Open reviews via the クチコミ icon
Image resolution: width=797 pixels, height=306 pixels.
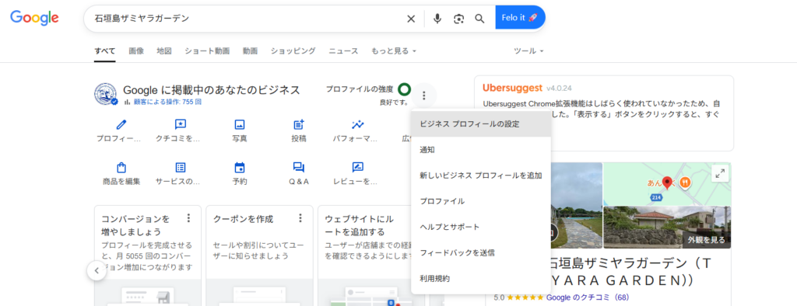click(x=180, y=124)
